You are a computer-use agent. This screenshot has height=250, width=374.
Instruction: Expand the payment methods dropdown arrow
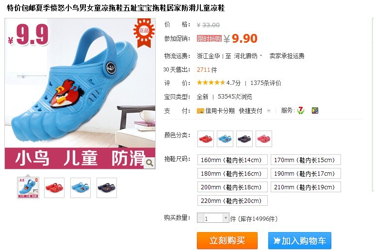[x=269, y=111]
